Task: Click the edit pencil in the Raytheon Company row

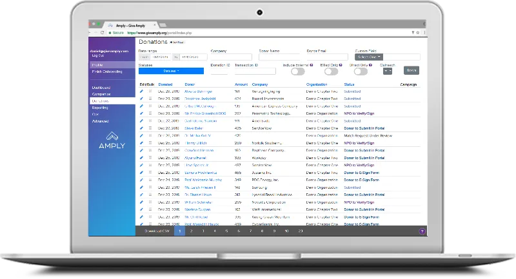Action: [x=141, y=150]
